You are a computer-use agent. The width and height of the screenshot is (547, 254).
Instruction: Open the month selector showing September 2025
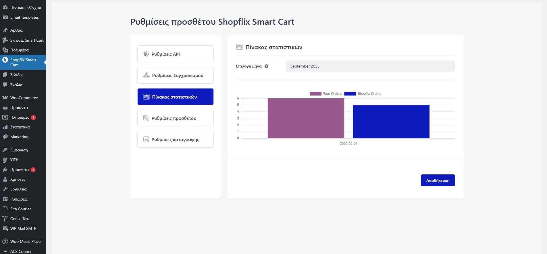coord(370,66)
